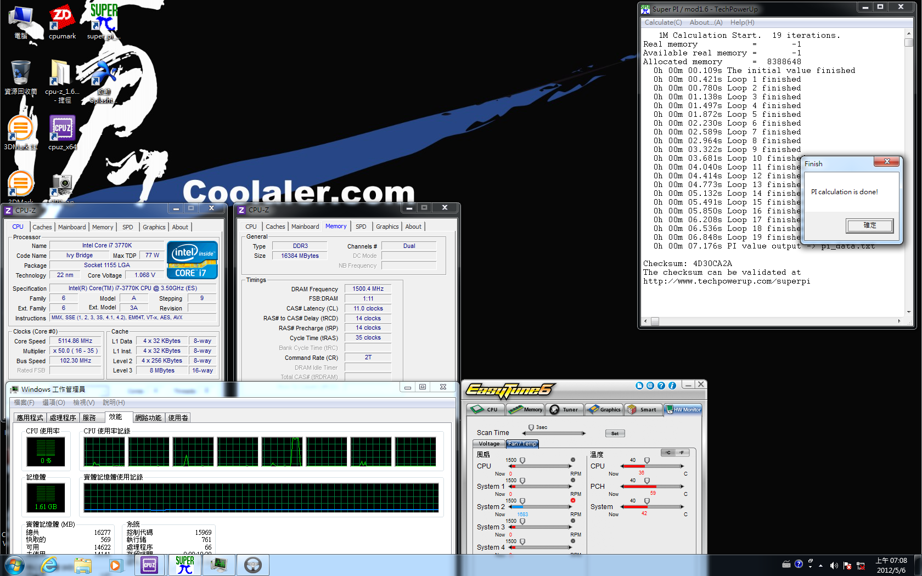This screenshot has width=922, height=576.
Task: Toggle the CPU fan alert indicator
Action: tap(573, 460)
